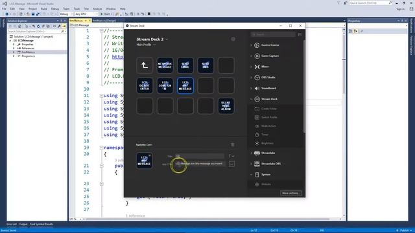Select the LCD COME ON IN key
Screen dimensions: 415x233
click(165, 85)
